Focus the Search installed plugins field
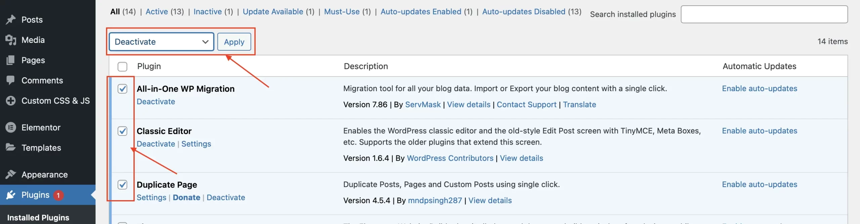The width and height of the screenshot is (860, 224). [764, 14]
